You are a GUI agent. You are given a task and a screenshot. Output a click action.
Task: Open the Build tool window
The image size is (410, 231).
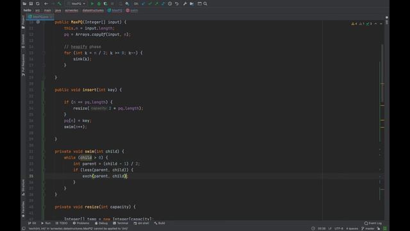pos(160,223)
